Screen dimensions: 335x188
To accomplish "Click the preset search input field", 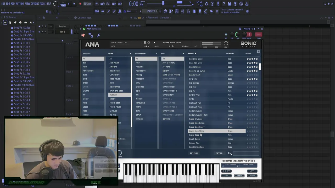I will click(246, 153).
